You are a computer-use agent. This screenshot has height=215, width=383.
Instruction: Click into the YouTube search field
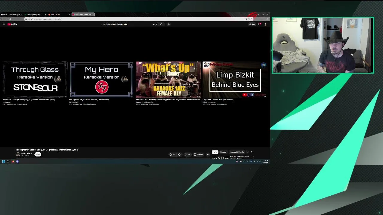pyautogui.click(x=127, y=24)
